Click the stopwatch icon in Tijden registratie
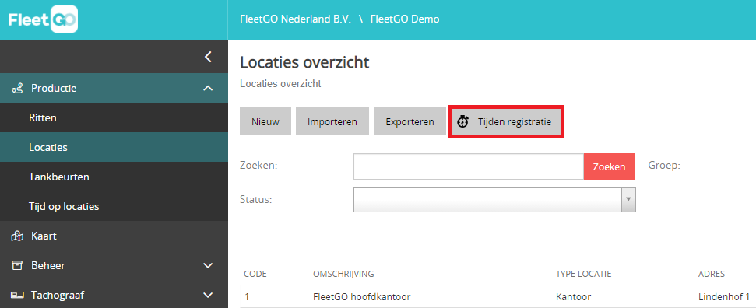This screenshot has width=756, height=308. tap(462, 121)
